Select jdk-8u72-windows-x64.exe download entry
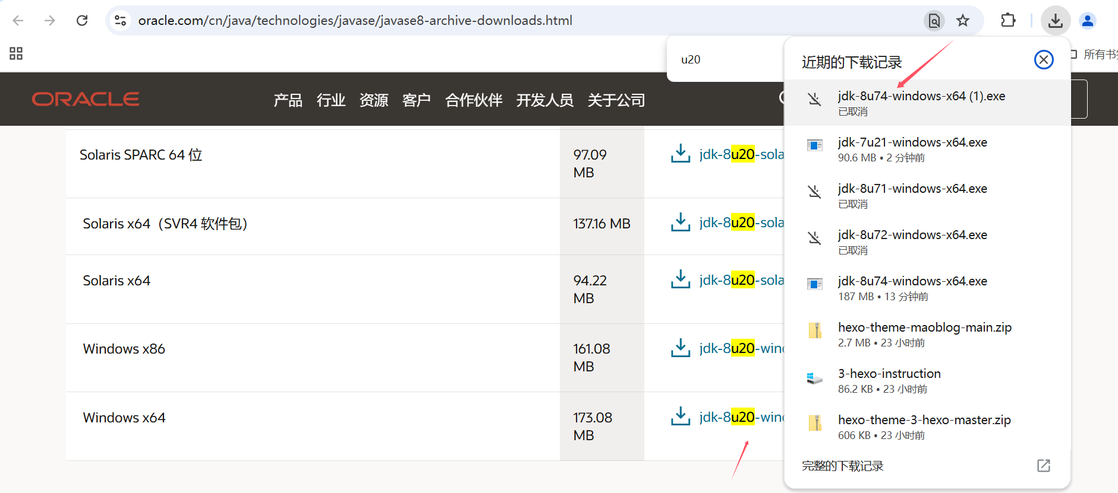The height and width of the screenshot is (493, 1118). pyautogui.click(x=927, y=241)
